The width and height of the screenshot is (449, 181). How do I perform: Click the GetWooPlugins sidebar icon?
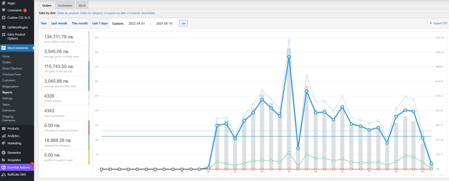[x=4, y=27]
